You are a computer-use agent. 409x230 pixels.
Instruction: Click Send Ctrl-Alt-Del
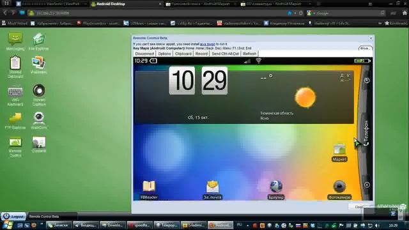click(x=226, y=54)
